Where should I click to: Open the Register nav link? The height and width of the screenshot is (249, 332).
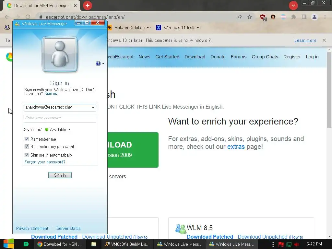(292, 57)
